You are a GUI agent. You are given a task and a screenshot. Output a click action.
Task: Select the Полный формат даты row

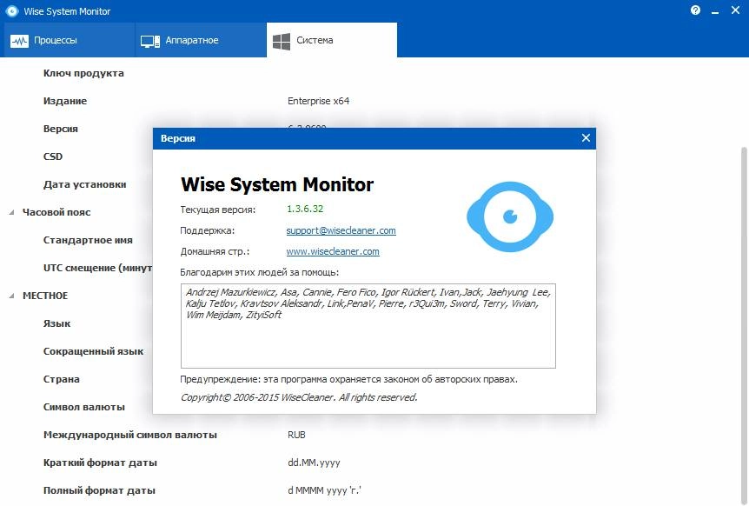pos(99,490)
